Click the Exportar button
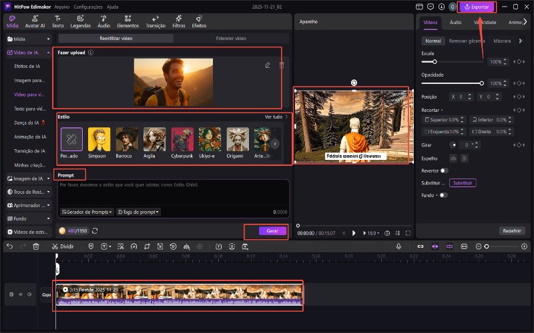534x333 pixels. [477, 7]
